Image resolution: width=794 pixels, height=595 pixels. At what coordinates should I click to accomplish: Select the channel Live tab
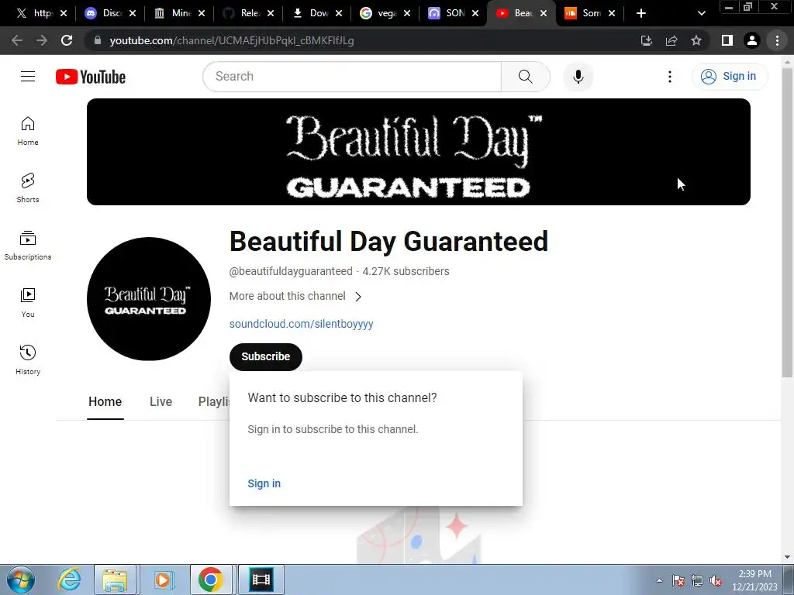(x=161, y=402)
